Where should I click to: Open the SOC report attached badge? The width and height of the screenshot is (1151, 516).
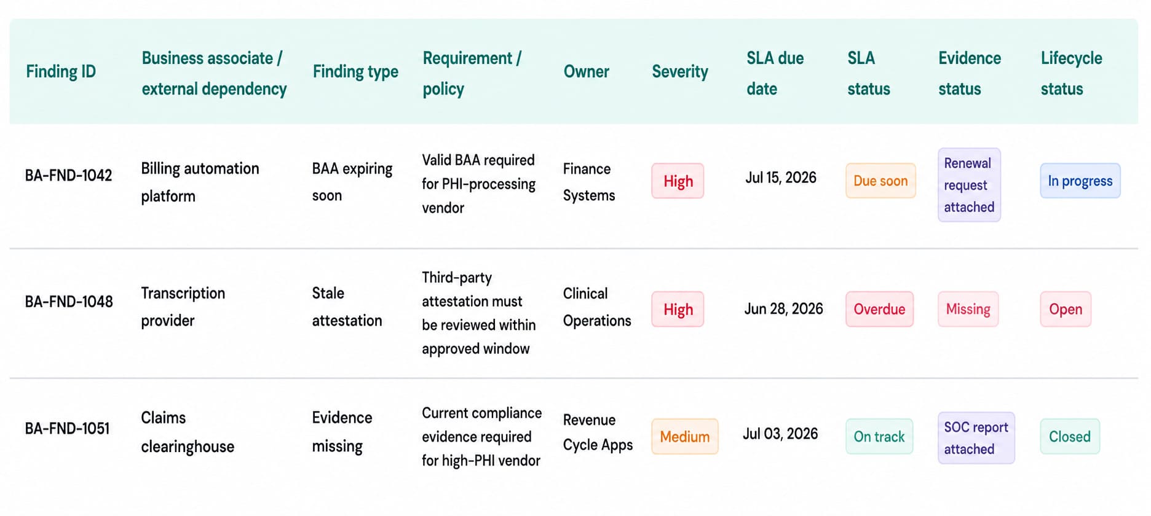coord(976,438)
